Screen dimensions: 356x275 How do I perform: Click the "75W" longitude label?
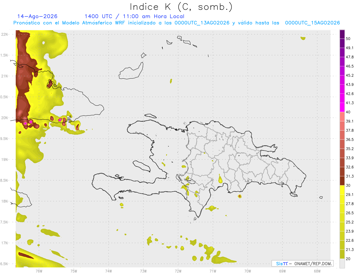pos(74,271)
